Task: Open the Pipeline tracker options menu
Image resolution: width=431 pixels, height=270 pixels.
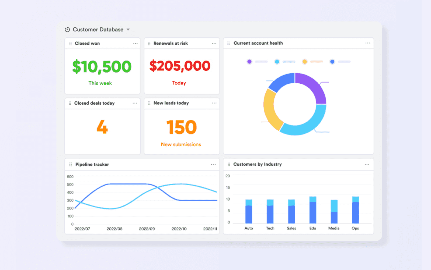Action: click(x=213, y=164)
